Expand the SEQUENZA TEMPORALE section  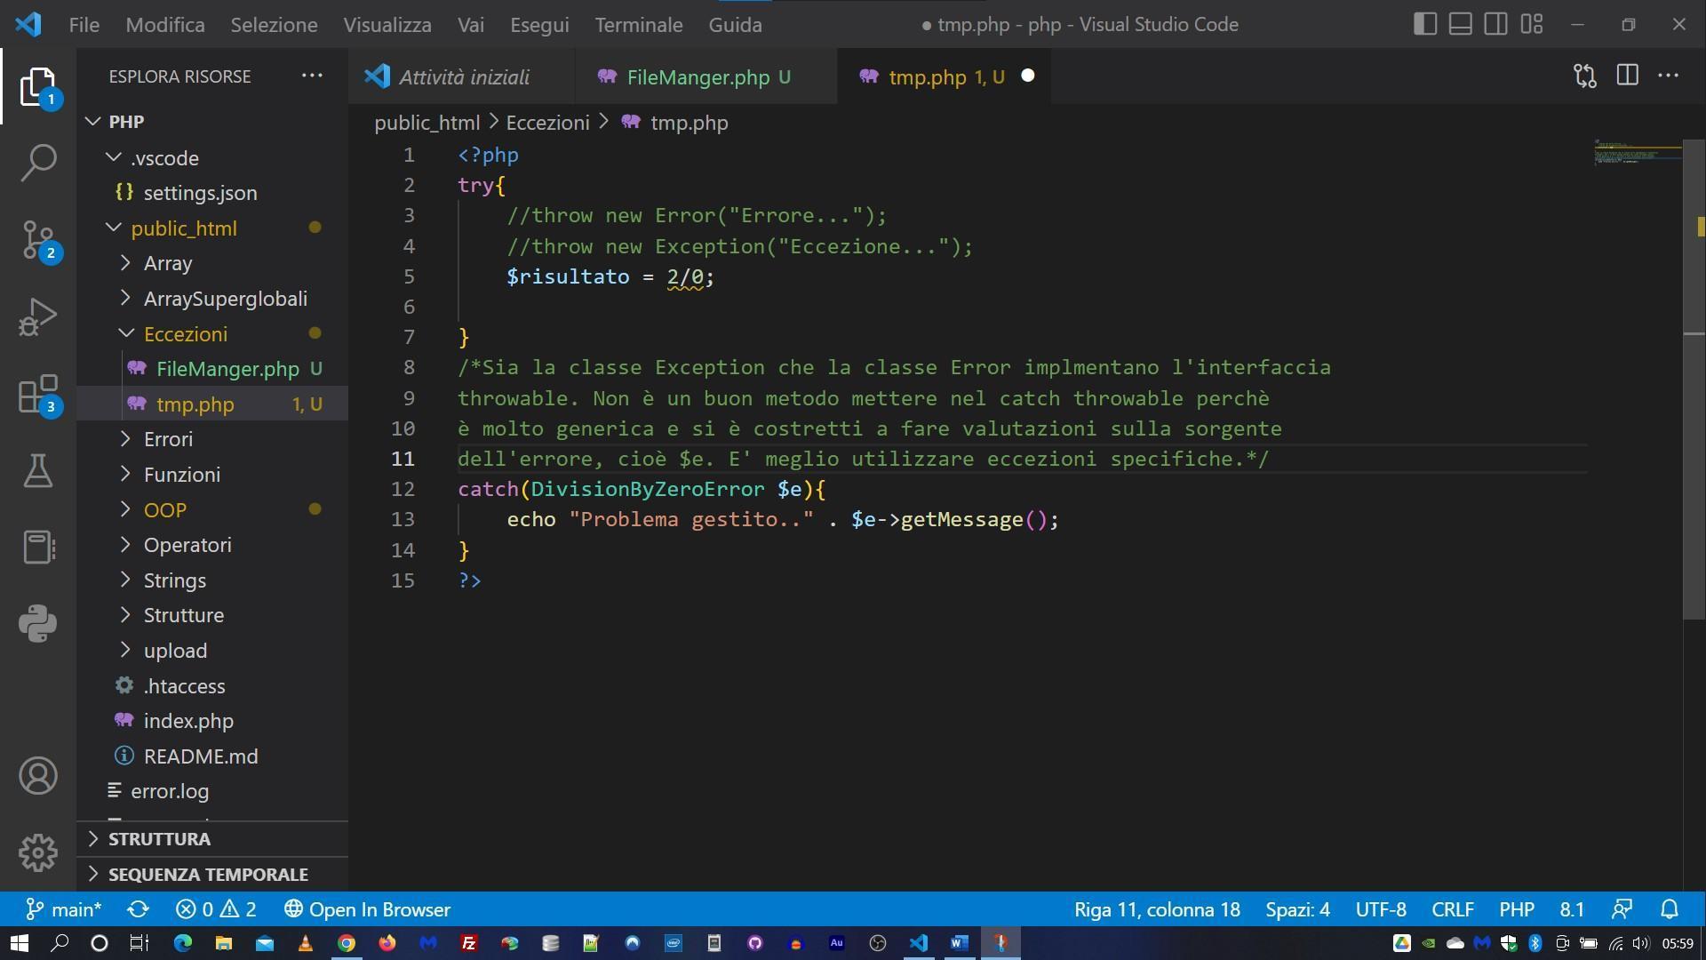[x=211, y=874]
